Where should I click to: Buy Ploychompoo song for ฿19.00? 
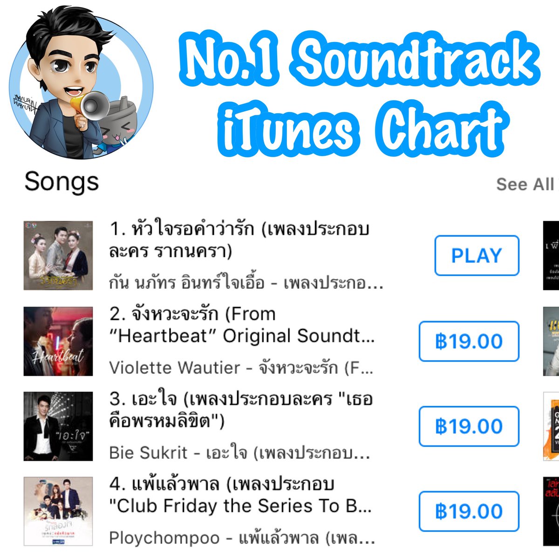(x=469, y=511)
